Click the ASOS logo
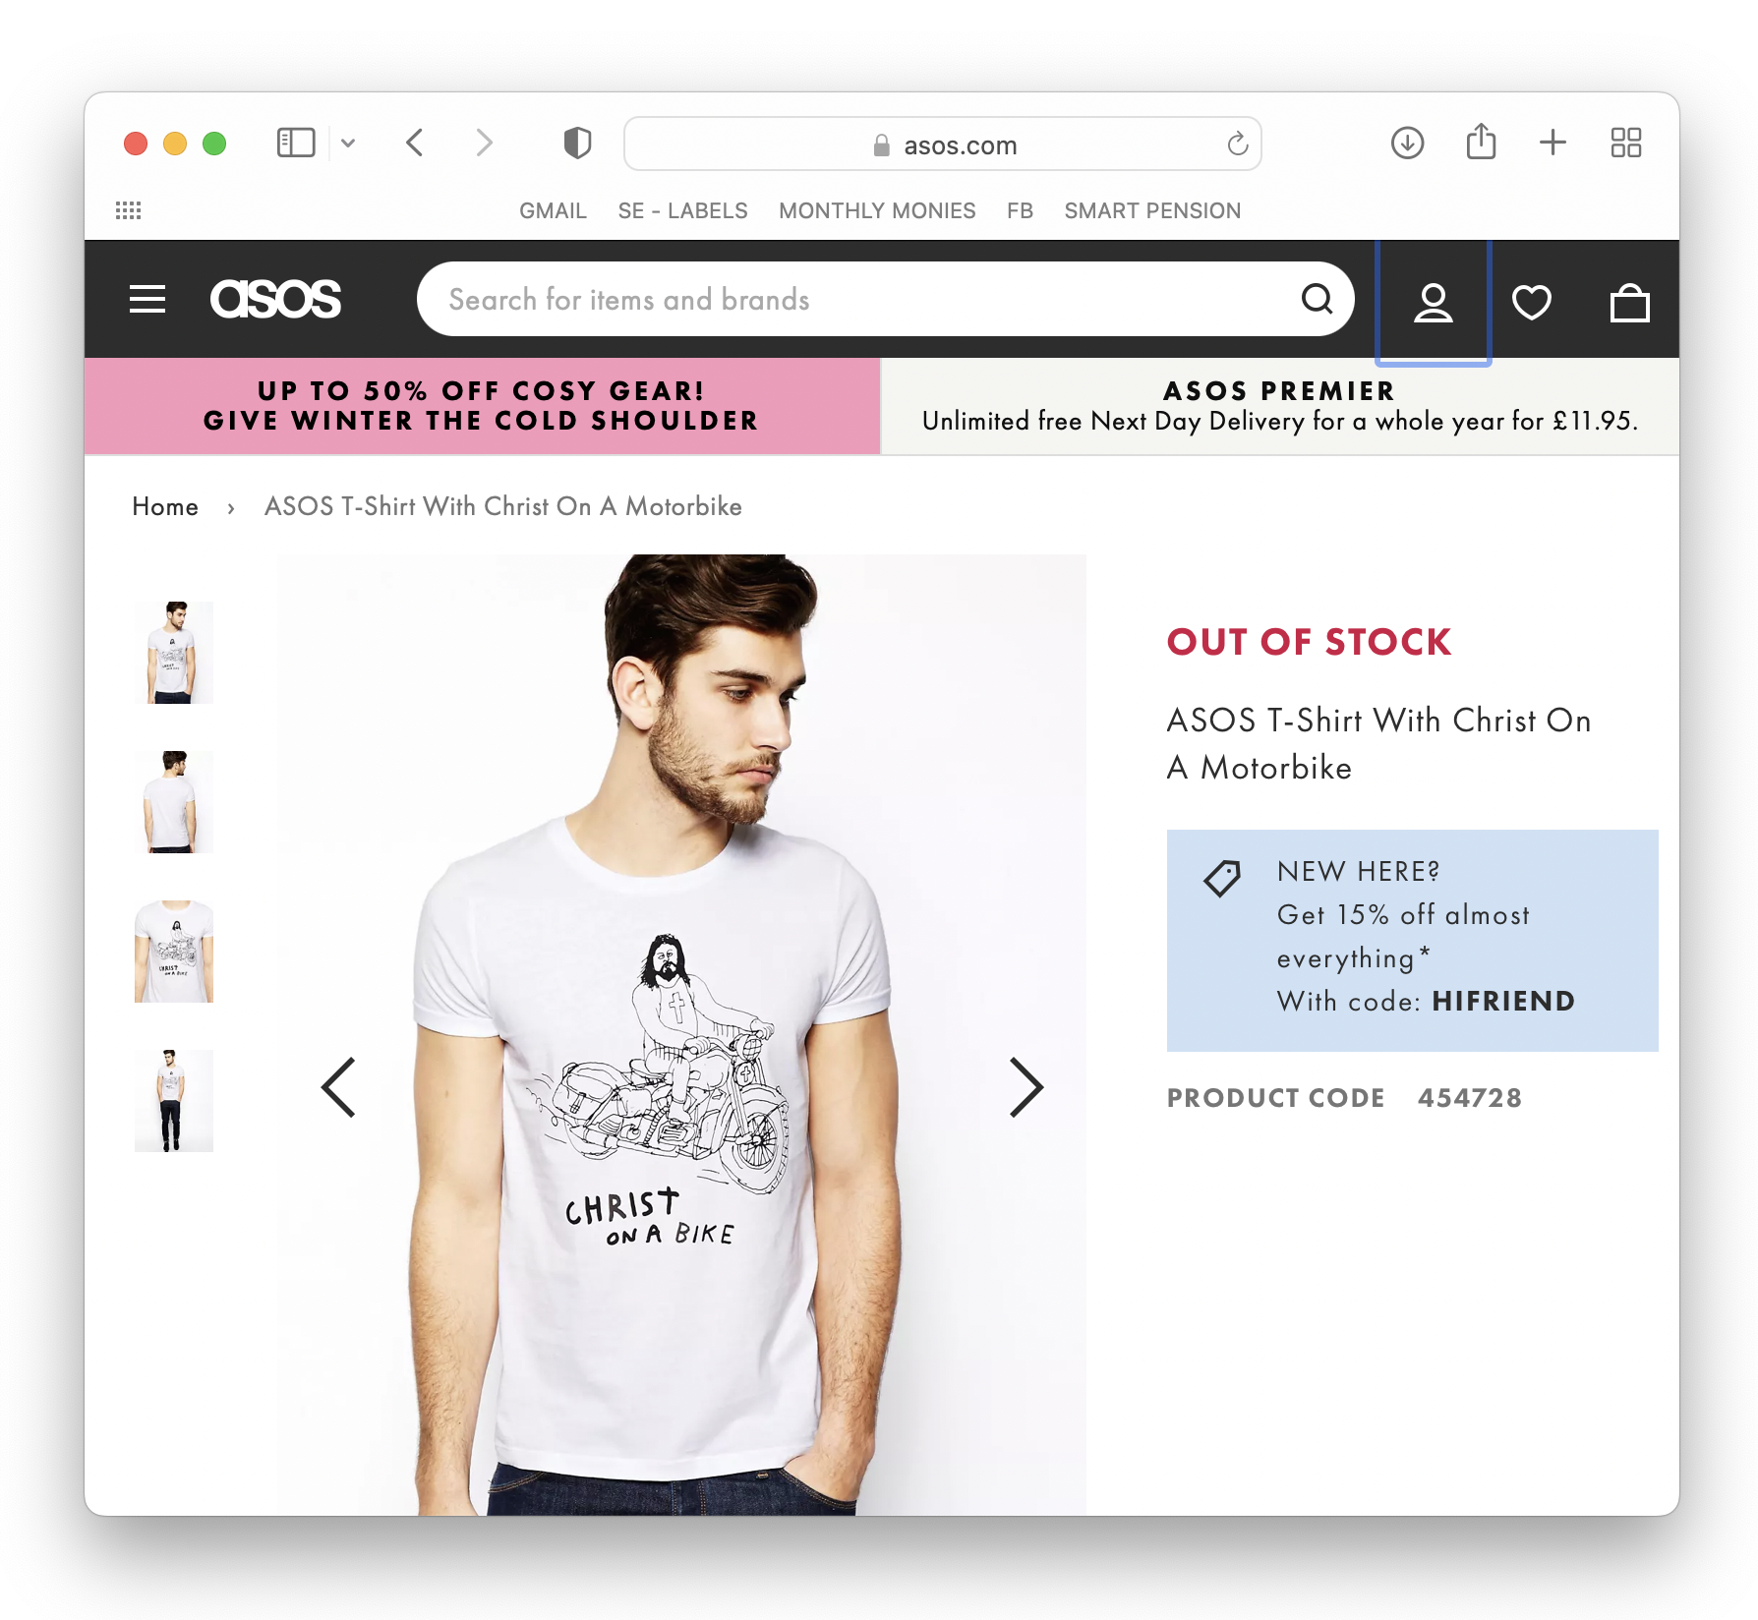 pos(275,299)
